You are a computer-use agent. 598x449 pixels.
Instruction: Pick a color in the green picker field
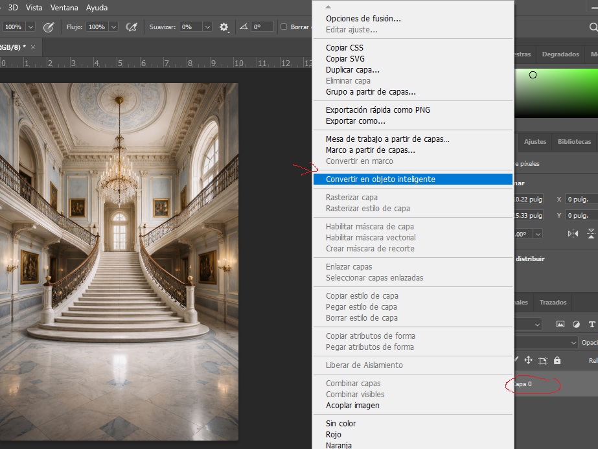coord(557,93)
